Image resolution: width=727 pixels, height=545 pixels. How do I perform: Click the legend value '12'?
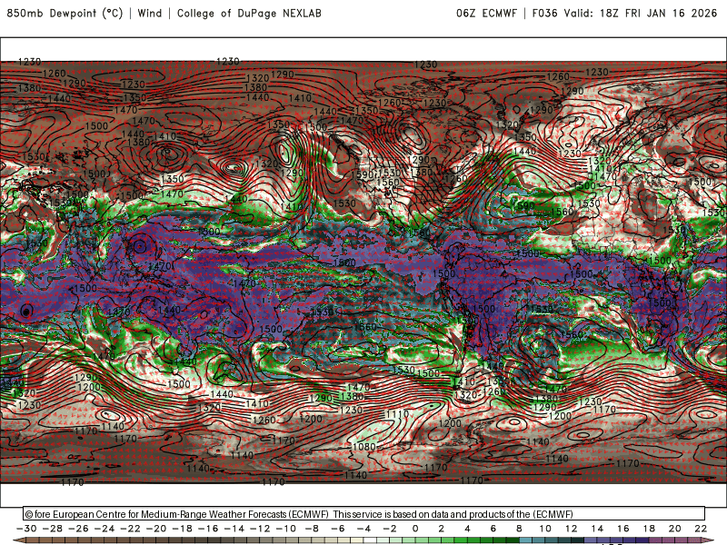pyautogui.click(x=572, y=529)
